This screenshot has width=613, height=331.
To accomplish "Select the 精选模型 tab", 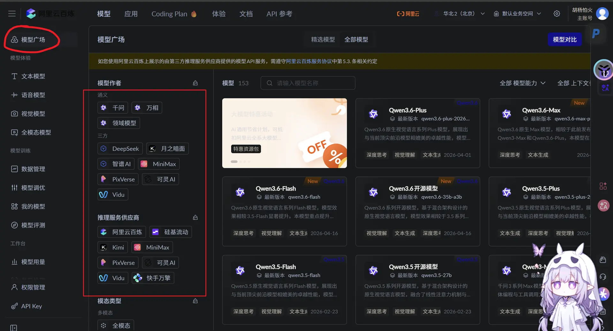I will (323, 40).
